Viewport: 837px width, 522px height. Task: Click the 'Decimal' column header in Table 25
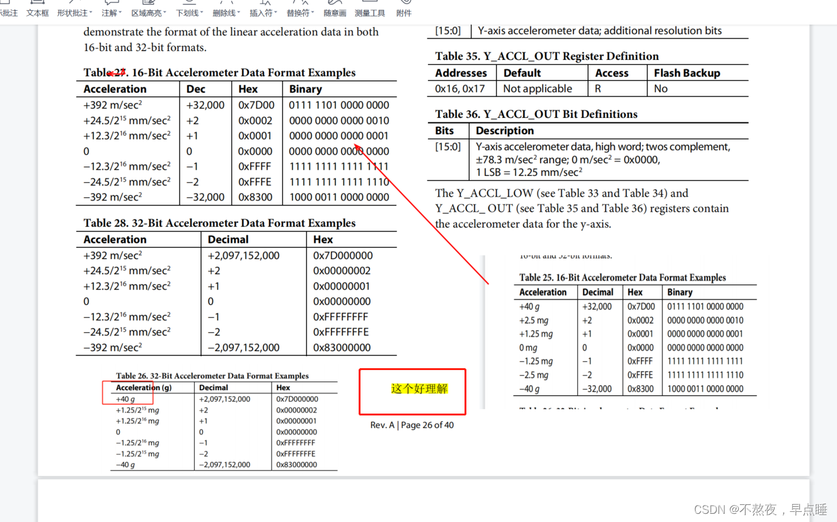tap(597, 292)
